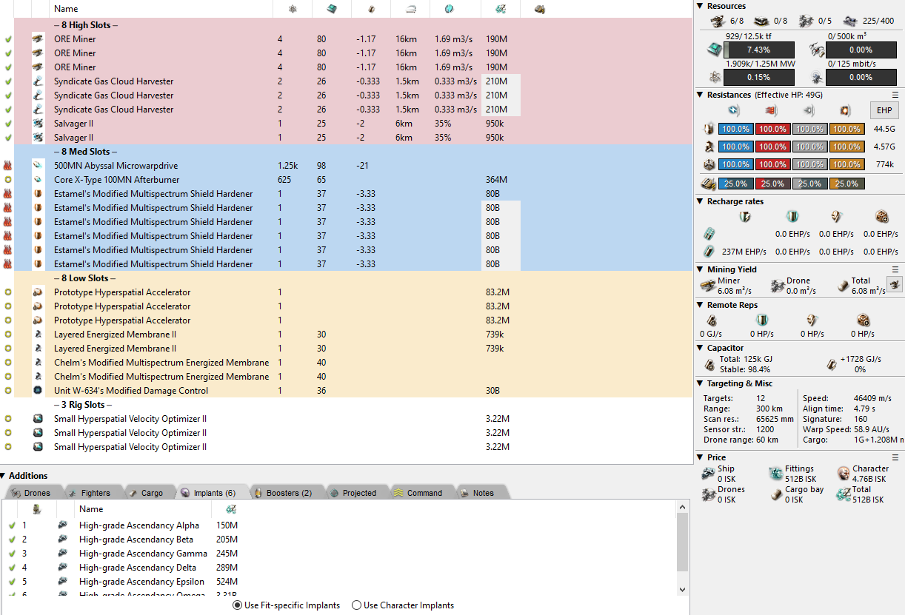Click the Salvager II module icon in first Salvager row
This screenshot has height=615, width=905.
38,124
